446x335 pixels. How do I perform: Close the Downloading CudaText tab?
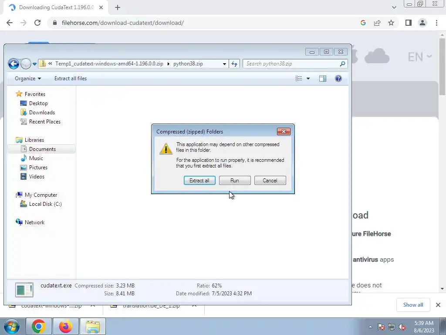pyautogui.click(x=101, y=7)
